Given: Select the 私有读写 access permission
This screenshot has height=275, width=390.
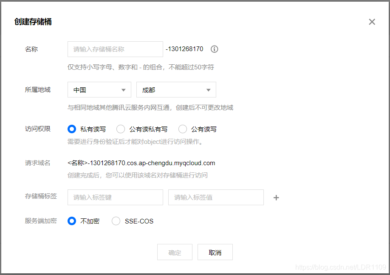Looking at the screenshot, I should [71, 129].
